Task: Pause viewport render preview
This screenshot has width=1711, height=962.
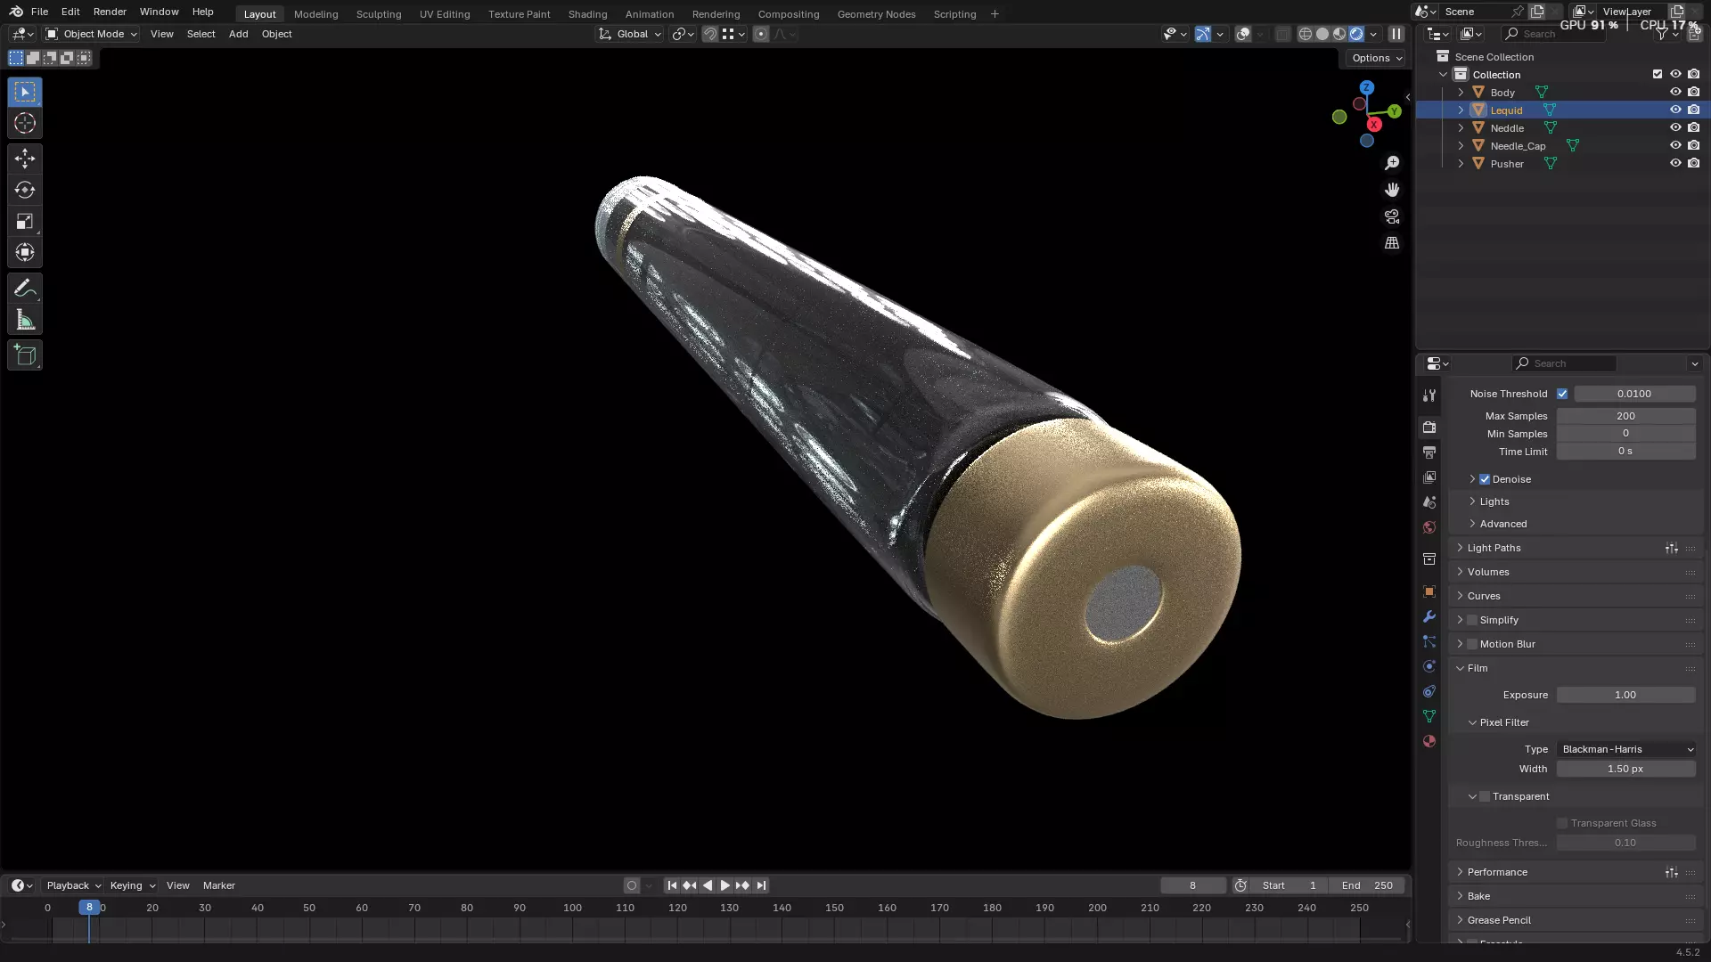Action: 1396,34
